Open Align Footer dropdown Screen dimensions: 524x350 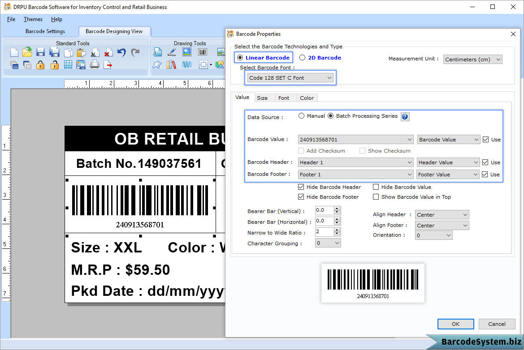(442, 225)
